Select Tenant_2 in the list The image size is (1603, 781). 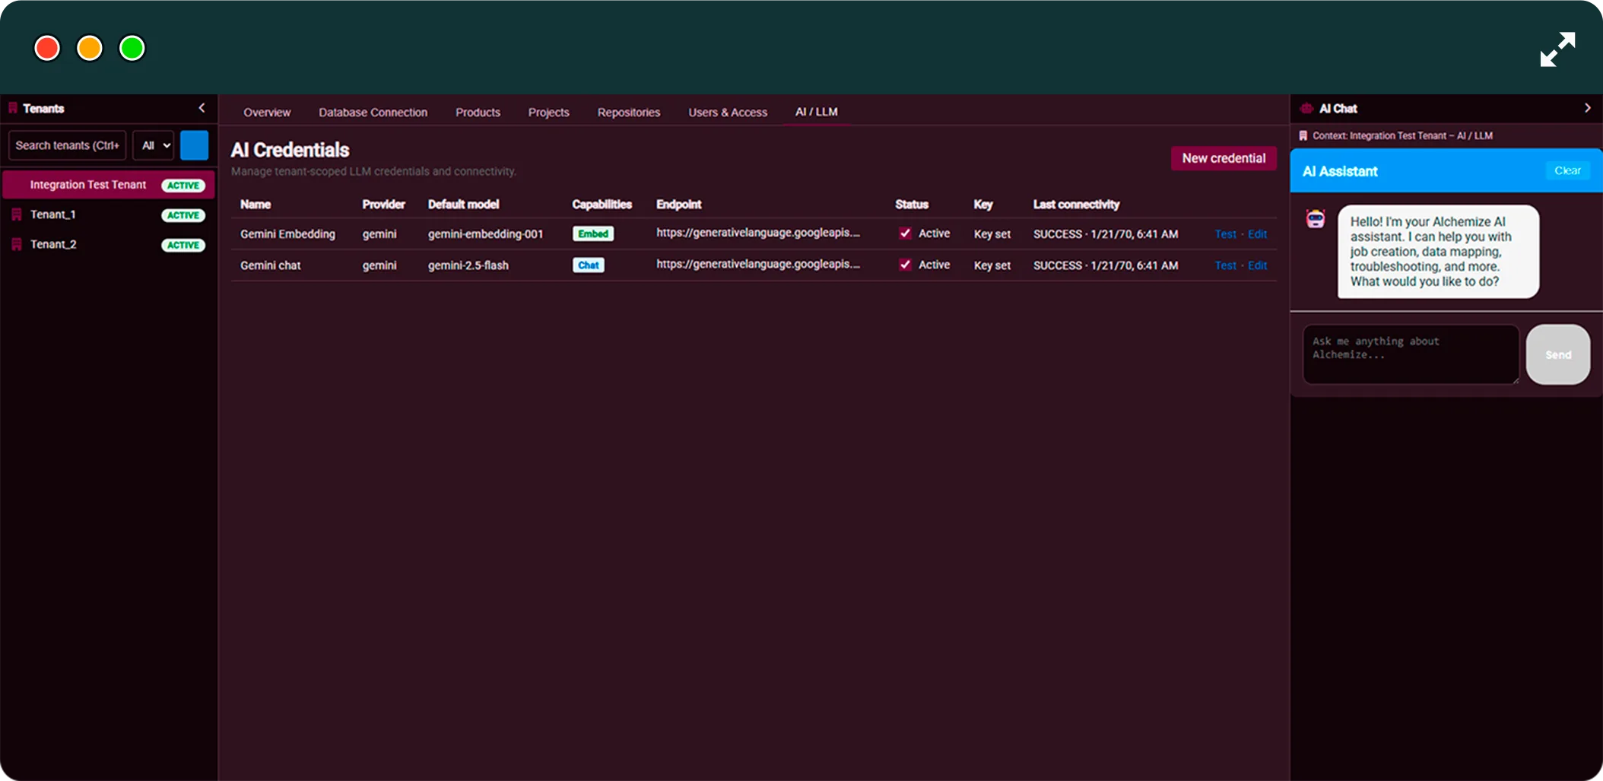pyautogui.click(x=108, y=244)
